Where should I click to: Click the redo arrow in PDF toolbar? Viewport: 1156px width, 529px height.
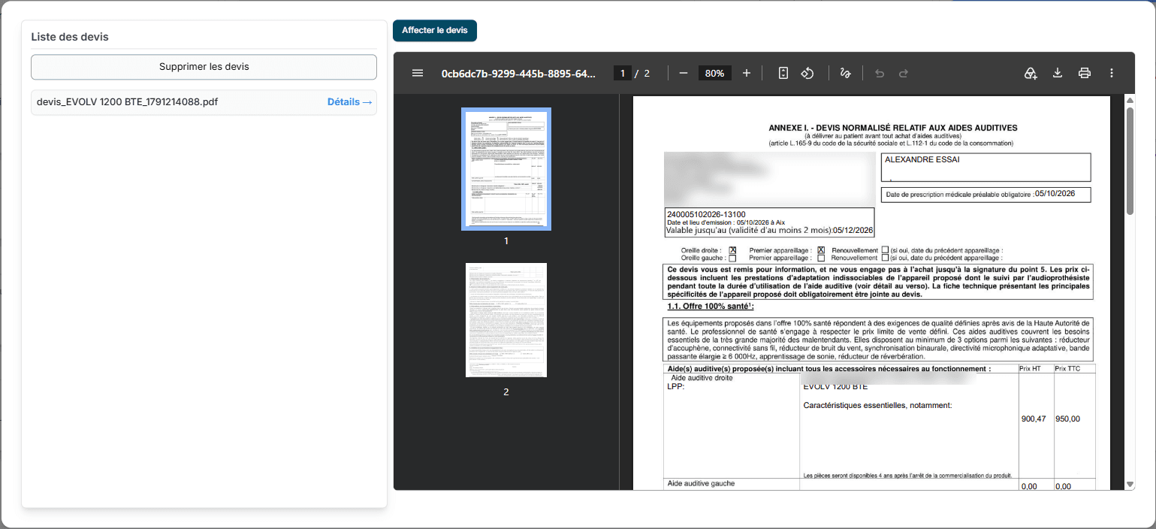coord(904,73)
